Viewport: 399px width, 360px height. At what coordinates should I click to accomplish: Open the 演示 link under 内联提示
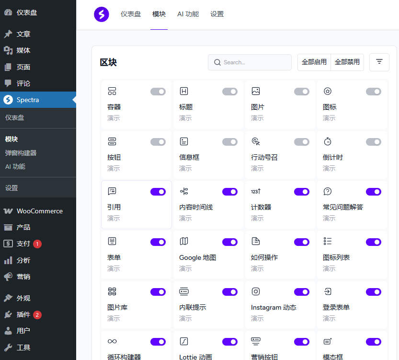(x=185, y=318)
